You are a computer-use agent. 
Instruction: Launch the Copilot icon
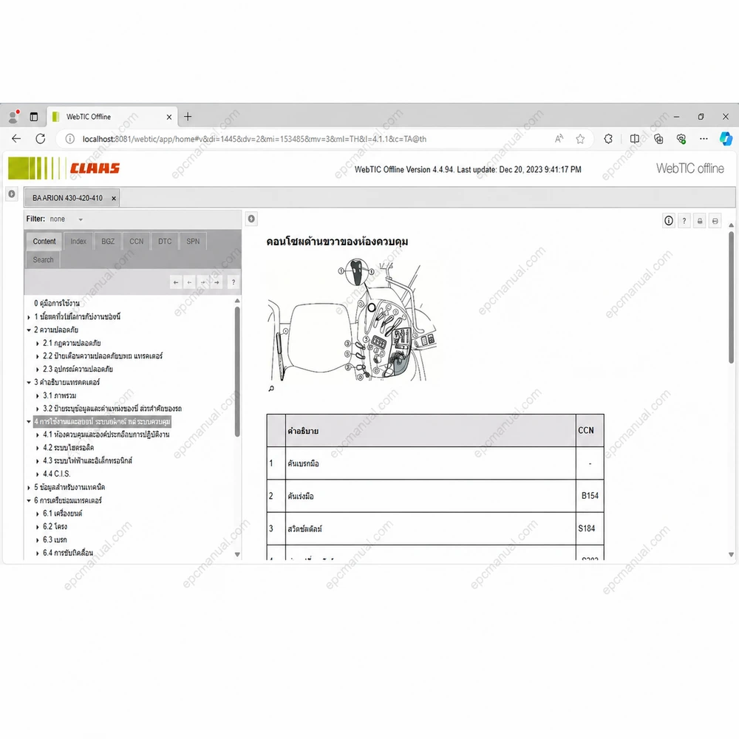tap(726, 139)
